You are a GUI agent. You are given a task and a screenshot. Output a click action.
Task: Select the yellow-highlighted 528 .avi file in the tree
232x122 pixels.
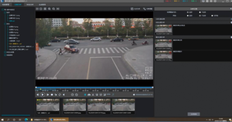coord(15,44)
